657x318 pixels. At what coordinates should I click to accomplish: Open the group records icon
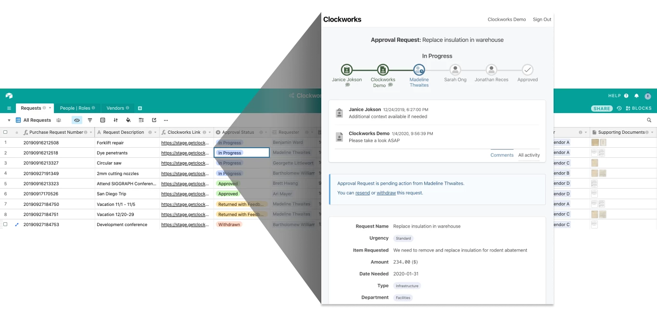click(x=102, y=120)
